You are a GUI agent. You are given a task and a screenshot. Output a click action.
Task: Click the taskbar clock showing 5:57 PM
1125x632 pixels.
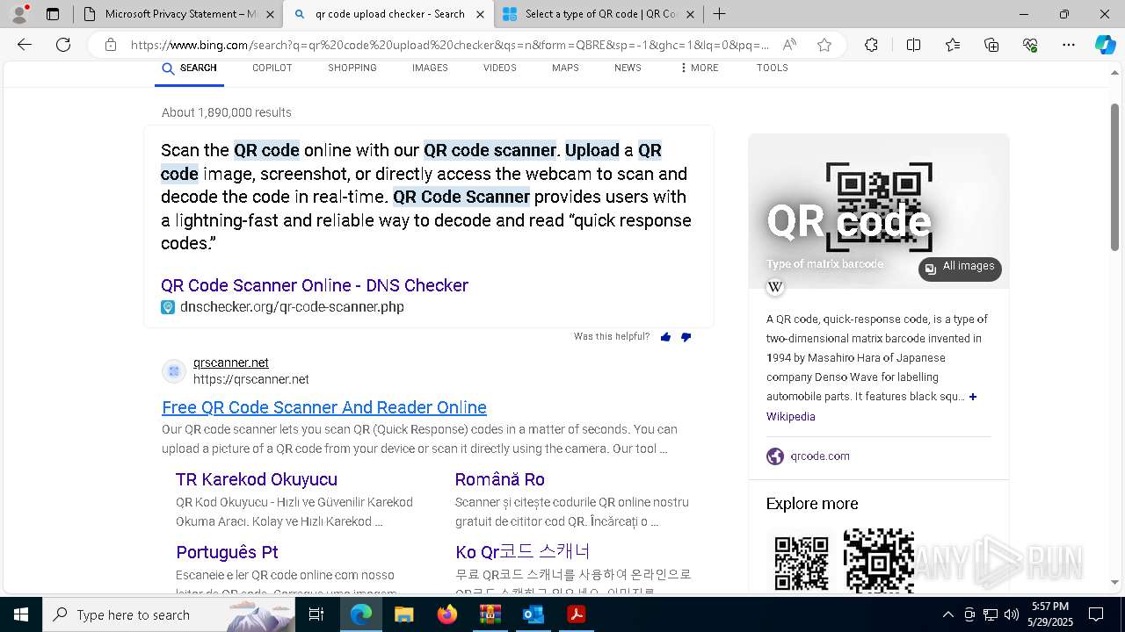[x=1051, y=614]
